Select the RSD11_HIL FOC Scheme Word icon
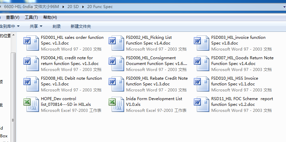Image resolution: width=286 pixels, height=142 pixels. point(202,104)
